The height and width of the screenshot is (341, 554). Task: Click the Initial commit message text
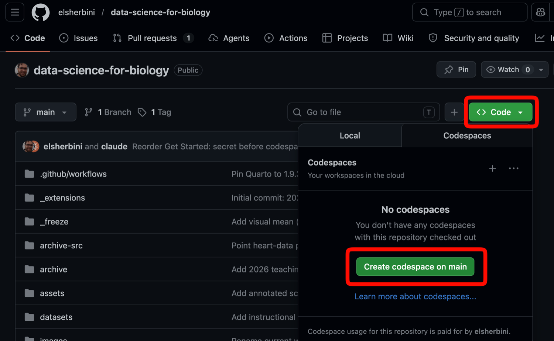(x=264, y=198)
